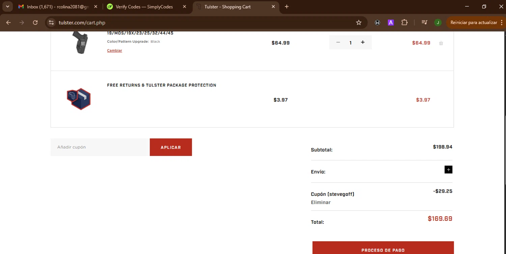Click the $3.97 unit price of Package Protection
This screenshot has height=254, width=506.
click(281, 100)
